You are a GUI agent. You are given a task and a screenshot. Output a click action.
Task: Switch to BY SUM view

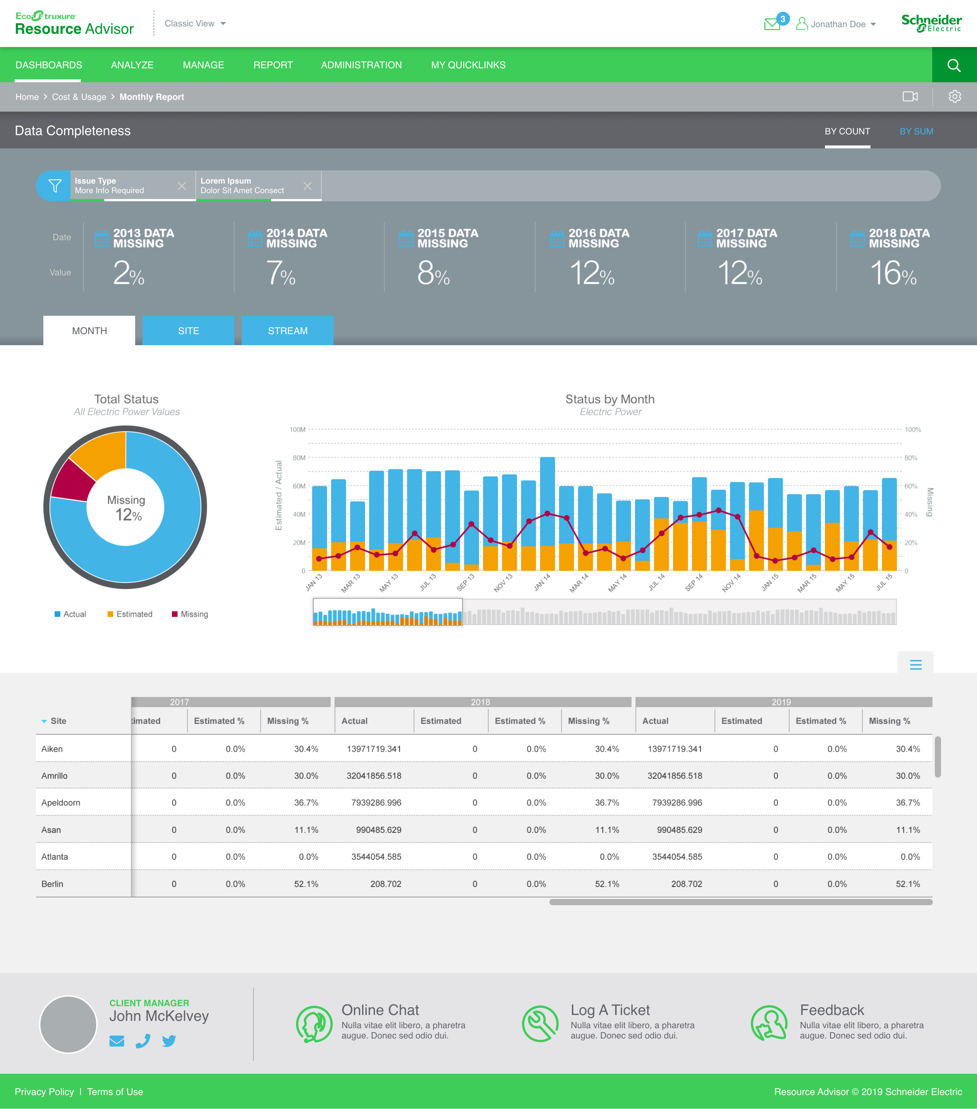(916, 131)
